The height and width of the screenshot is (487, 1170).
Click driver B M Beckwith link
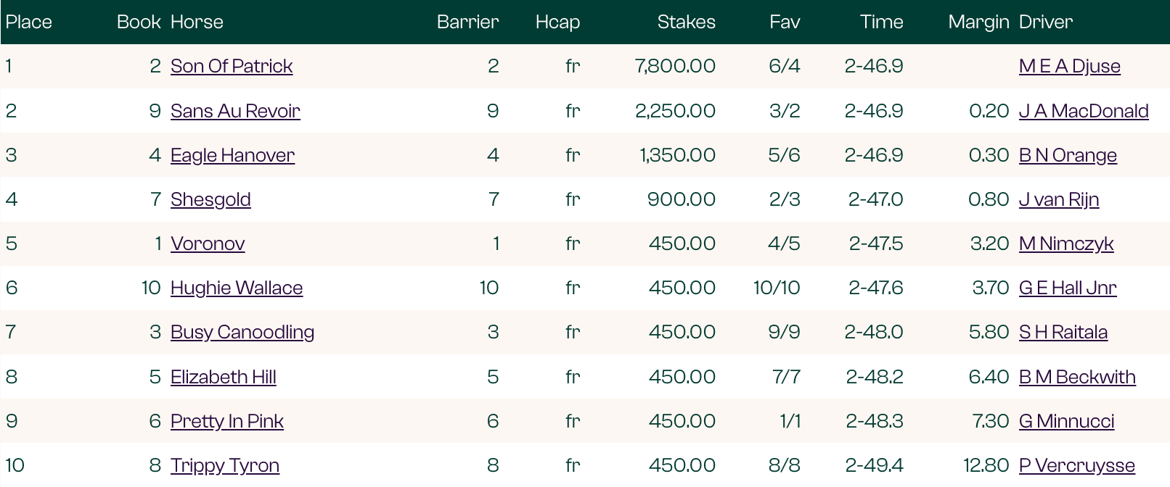pos(1077,377)
